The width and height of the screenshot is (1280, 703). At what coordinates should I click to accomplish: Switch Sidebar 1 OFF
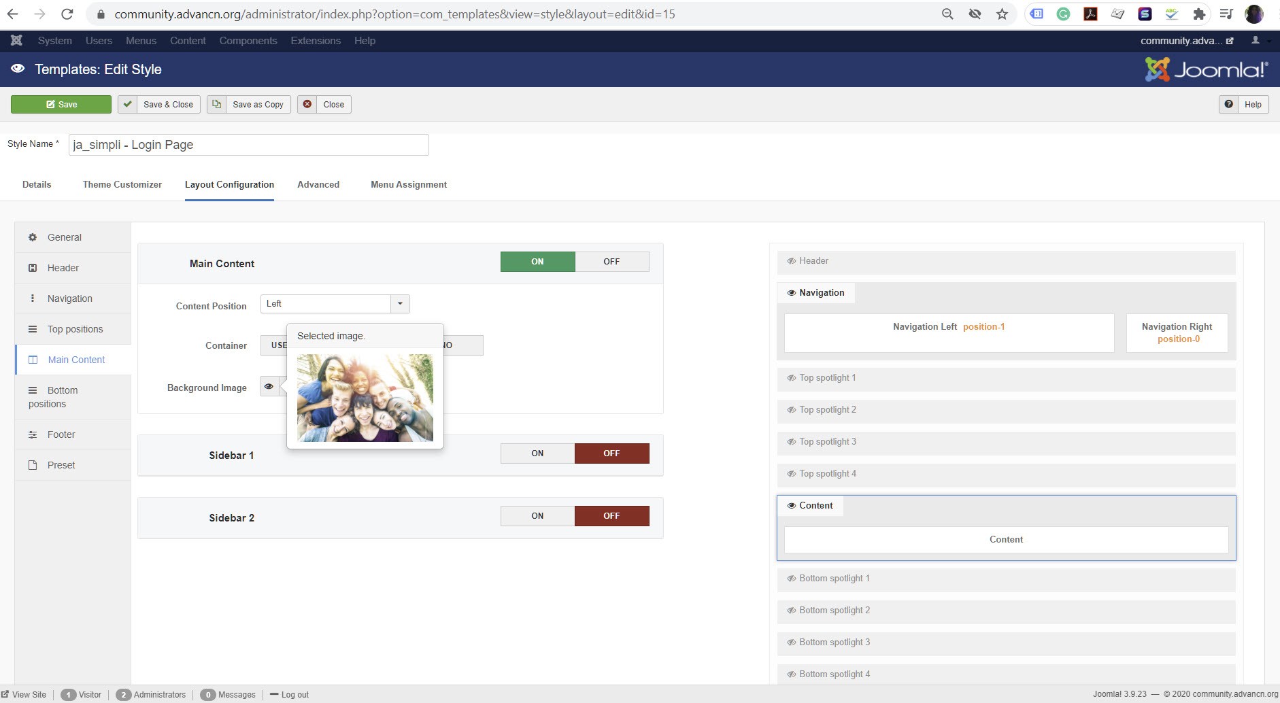coord(611,453)
